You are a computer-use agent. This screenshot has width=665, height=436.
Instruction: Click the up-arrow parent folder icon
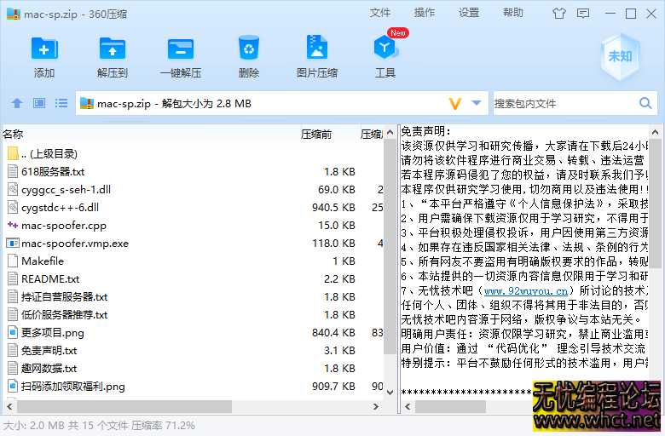click(x=16, y=103)
